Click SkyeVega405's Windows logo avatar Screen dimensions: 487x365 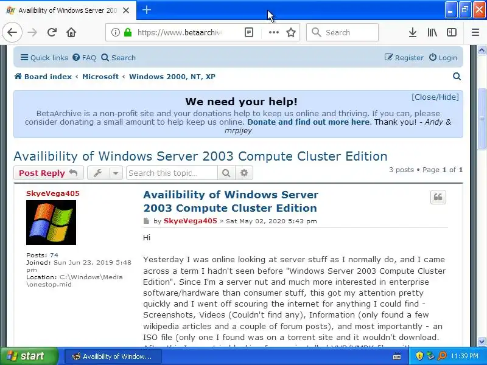[51, 223]
